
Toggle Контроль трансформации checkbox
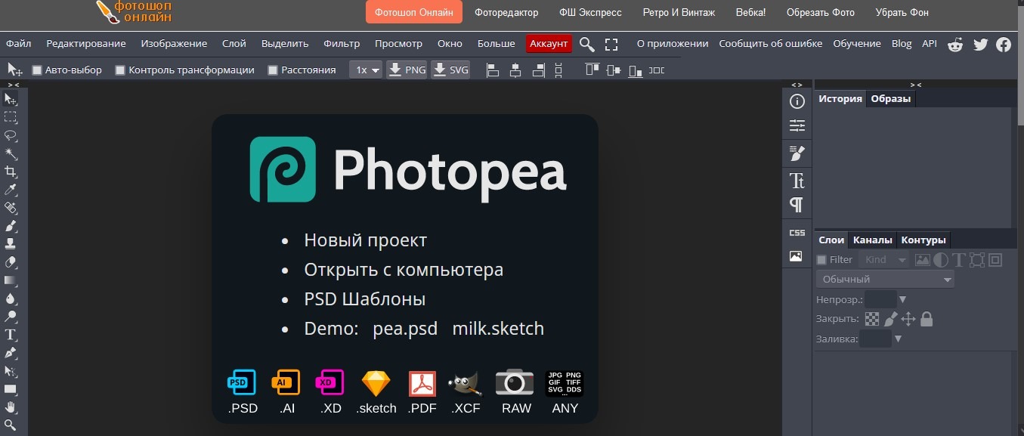coord(120,70)
